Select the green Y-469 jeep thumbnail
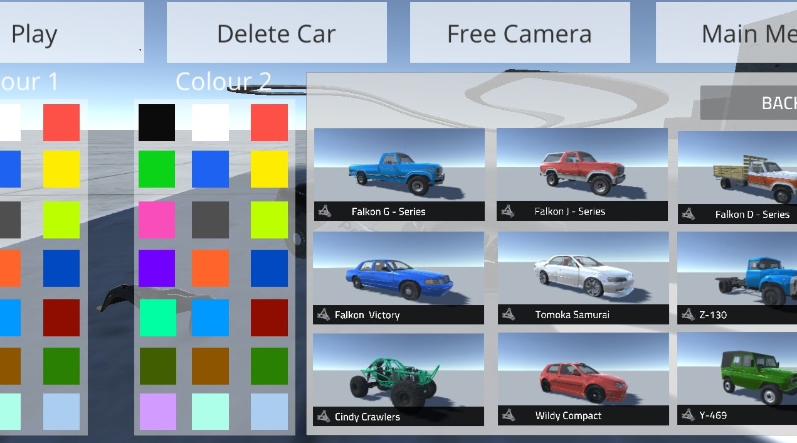797x443 pixels. pyautogui.click(x=737, y=370)
